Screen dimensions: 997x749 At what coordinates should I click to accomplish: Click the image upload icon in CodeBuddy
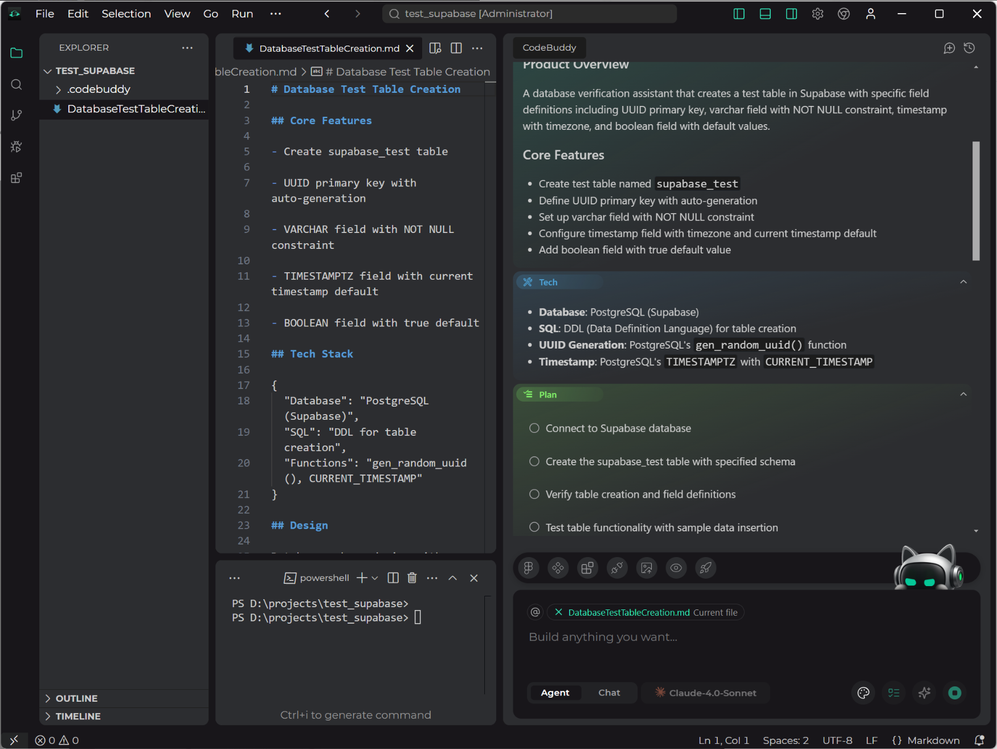[646, 568]
